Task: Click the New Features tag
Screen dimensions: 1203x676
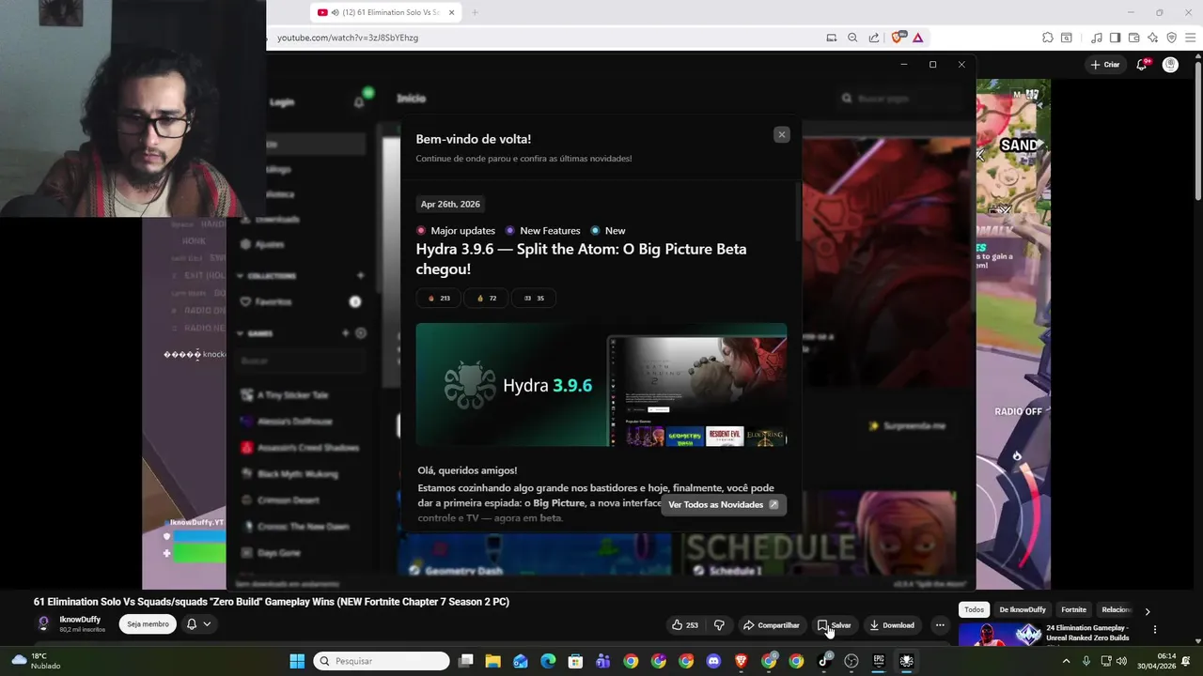Action: tap(543, 231)
